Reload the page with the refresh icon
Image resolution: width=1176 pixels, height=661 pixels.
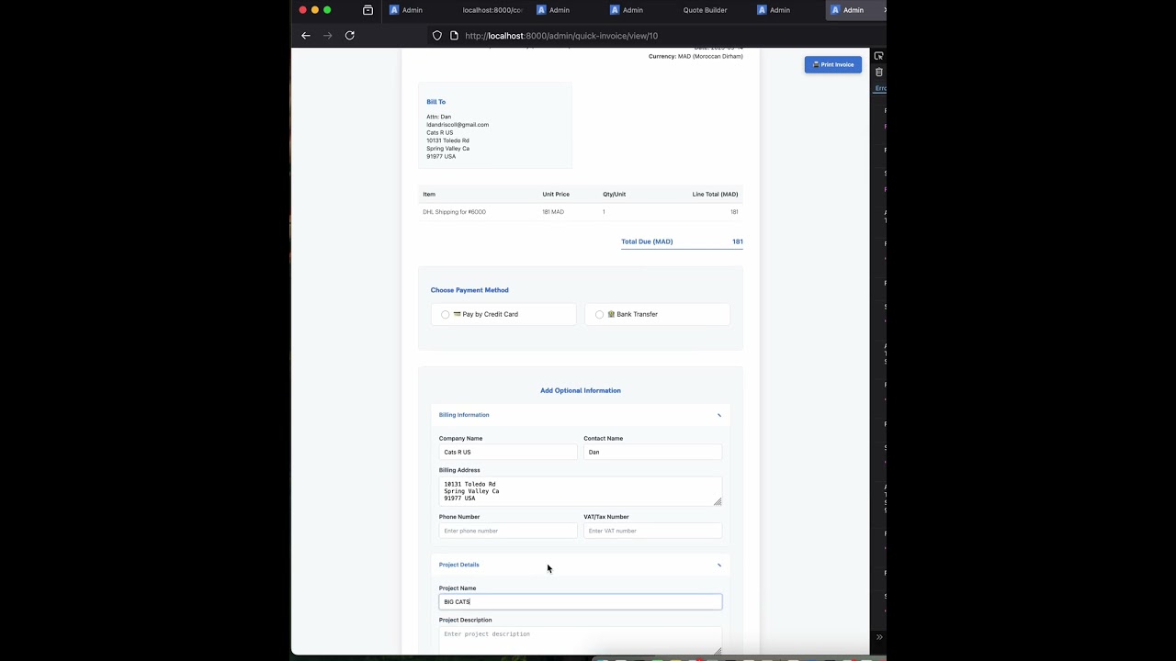click(350, 36)
